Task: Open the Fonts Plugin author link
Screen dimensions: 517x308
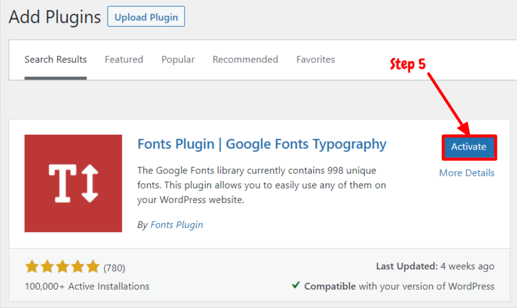Action: point(177,224)
